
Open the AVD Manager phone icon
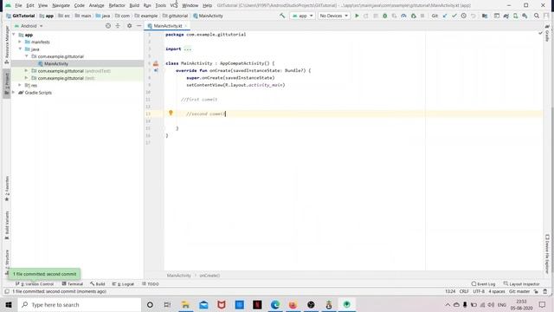click(516, 16)
